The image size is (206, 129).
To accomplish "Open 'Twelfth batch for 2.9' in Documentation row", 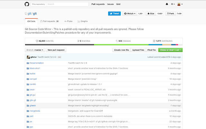I will (x=78, y=63).
